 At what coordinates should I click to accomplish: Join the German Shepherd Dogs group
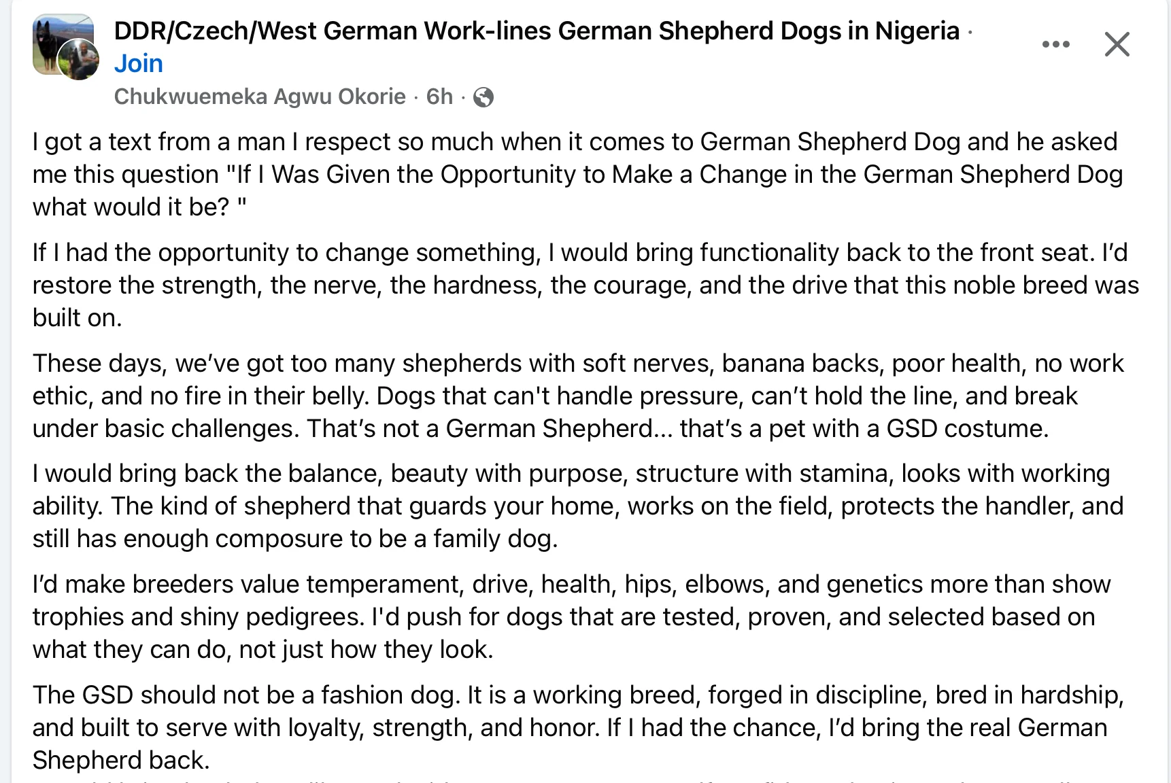[139, 63]
